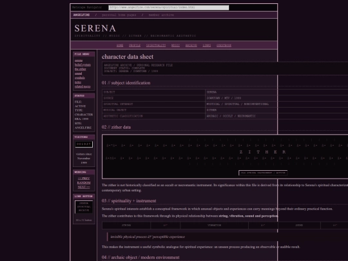The image size is (348, 261).
Task: Go to '<< PREV' webring link
Action: pos(84,179)
